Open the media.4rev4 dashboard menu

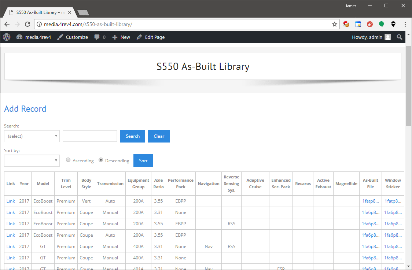(34, 37)
